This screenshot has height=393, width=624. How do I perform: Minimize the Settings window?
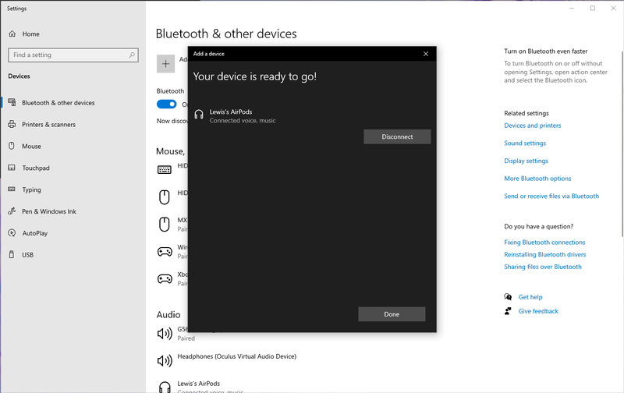[572, 9]
